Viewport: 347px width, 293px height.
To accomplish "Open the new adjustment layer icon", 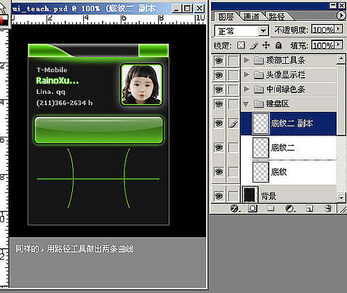I will [x=290, y=209].
